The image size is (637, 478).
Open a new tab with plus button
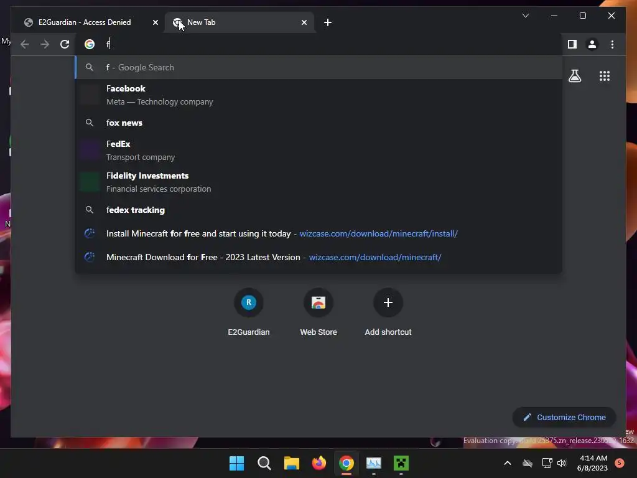tap(328, 22)
